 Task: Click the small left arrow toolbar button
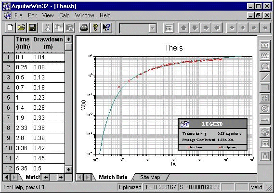click(265, 27)
